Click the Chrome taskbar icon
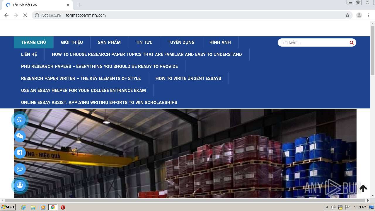This screenshot has width=375, height=211. click(x=53, y=207)
